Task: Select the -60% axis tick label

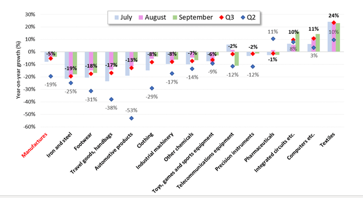Action: point(30,127)
